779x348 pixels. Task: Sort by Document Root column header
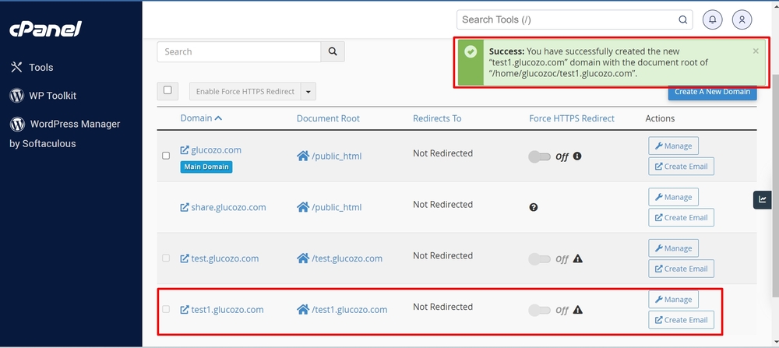tap(328, 118)
